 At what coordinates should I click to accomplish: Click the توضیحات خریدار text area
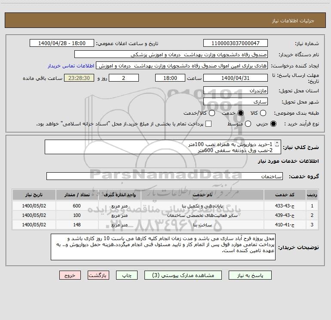[x=163, y=247]
